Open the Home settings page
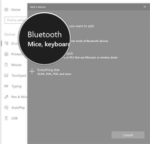Viewport: 150px width, 144px height. [16, 10]
